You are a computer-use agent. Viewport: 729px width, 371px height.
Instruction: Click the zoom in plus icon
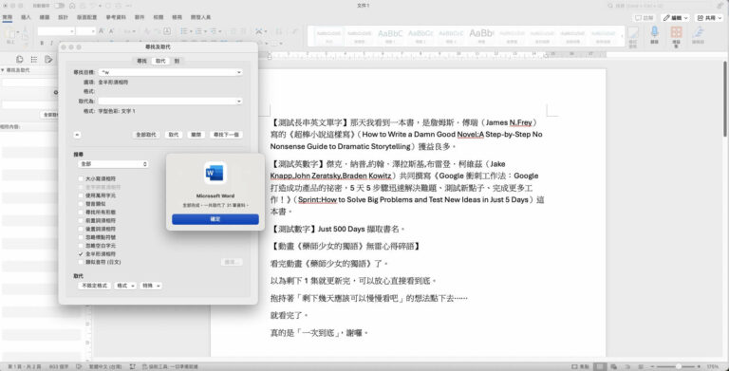click(x=699, y=367)
